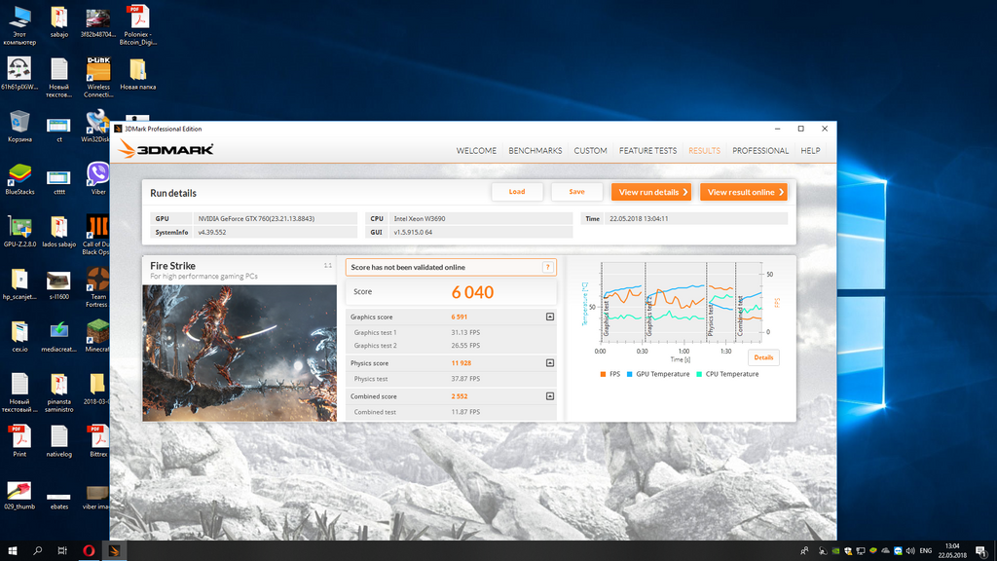997x561 pixels.
Task: Click the 3DMark taskbar button
Action: point(115,551)
